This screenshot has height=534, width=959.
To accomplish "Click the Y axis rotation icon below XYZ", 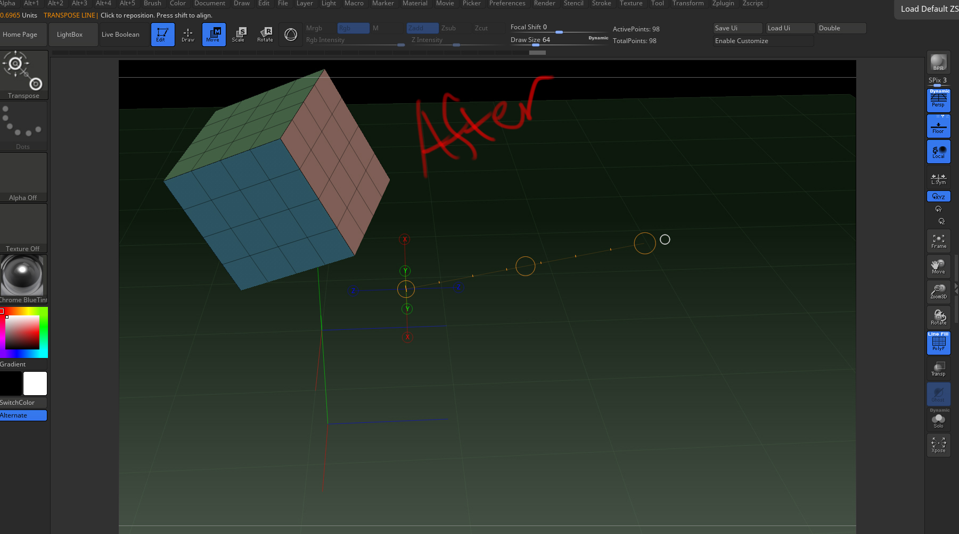I will tap(938, 209).
